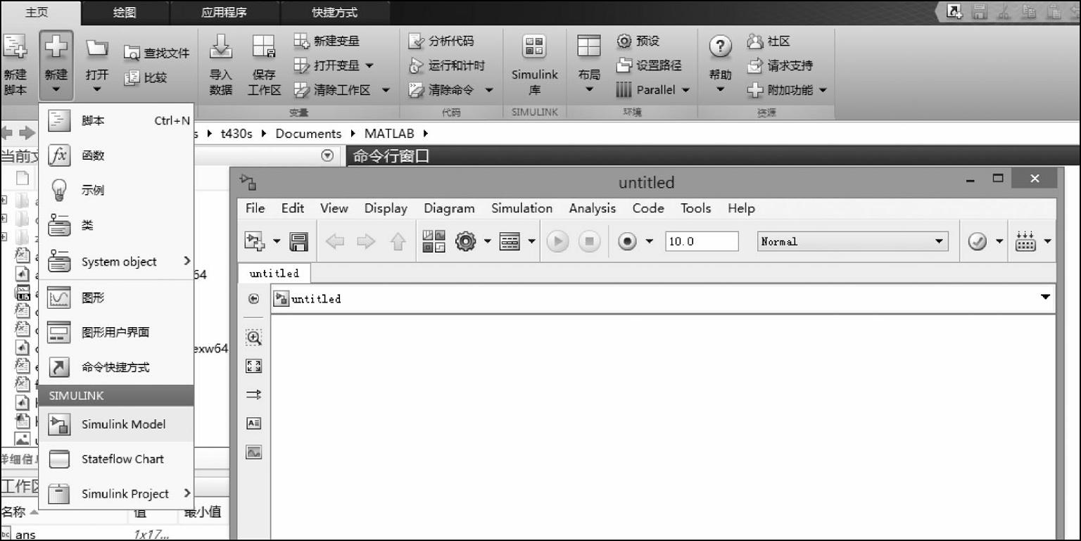Click Save floppy icon in Simulink toolbar

click(299, 241)
